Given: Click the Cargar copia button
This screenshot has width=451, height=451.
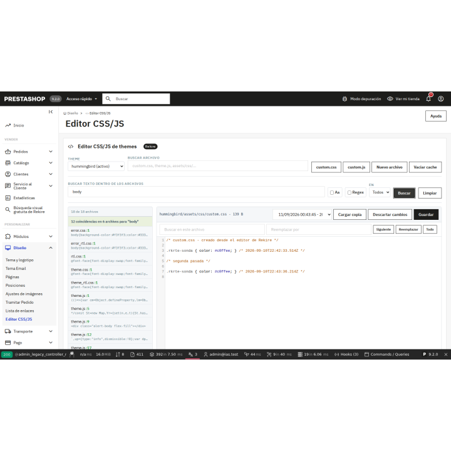Looking at the screenshot, I should [x=350, y=215].
